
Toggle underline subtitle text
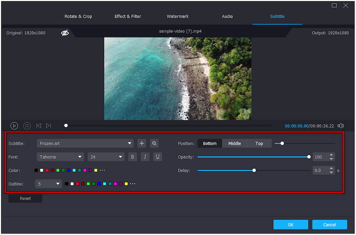tap(158, 157)
